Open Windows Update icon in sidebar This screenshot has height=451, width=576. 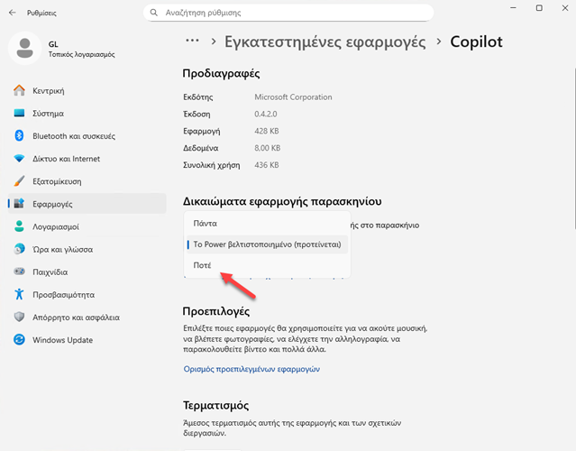tap(19, 339)
